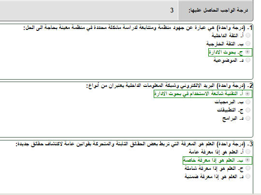Click question 1 text about جهود منظمة
Screen dimensions: 261x195
138,28
